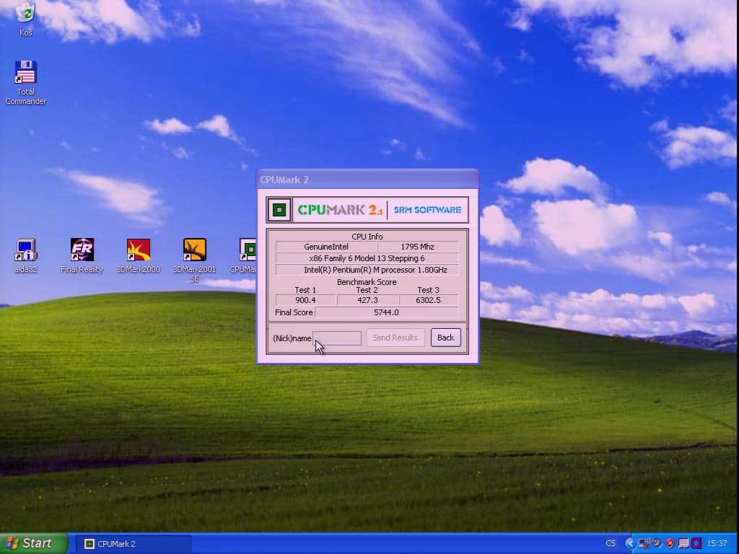
Task: Click the Test 3 column label
Action: [428, 290]
